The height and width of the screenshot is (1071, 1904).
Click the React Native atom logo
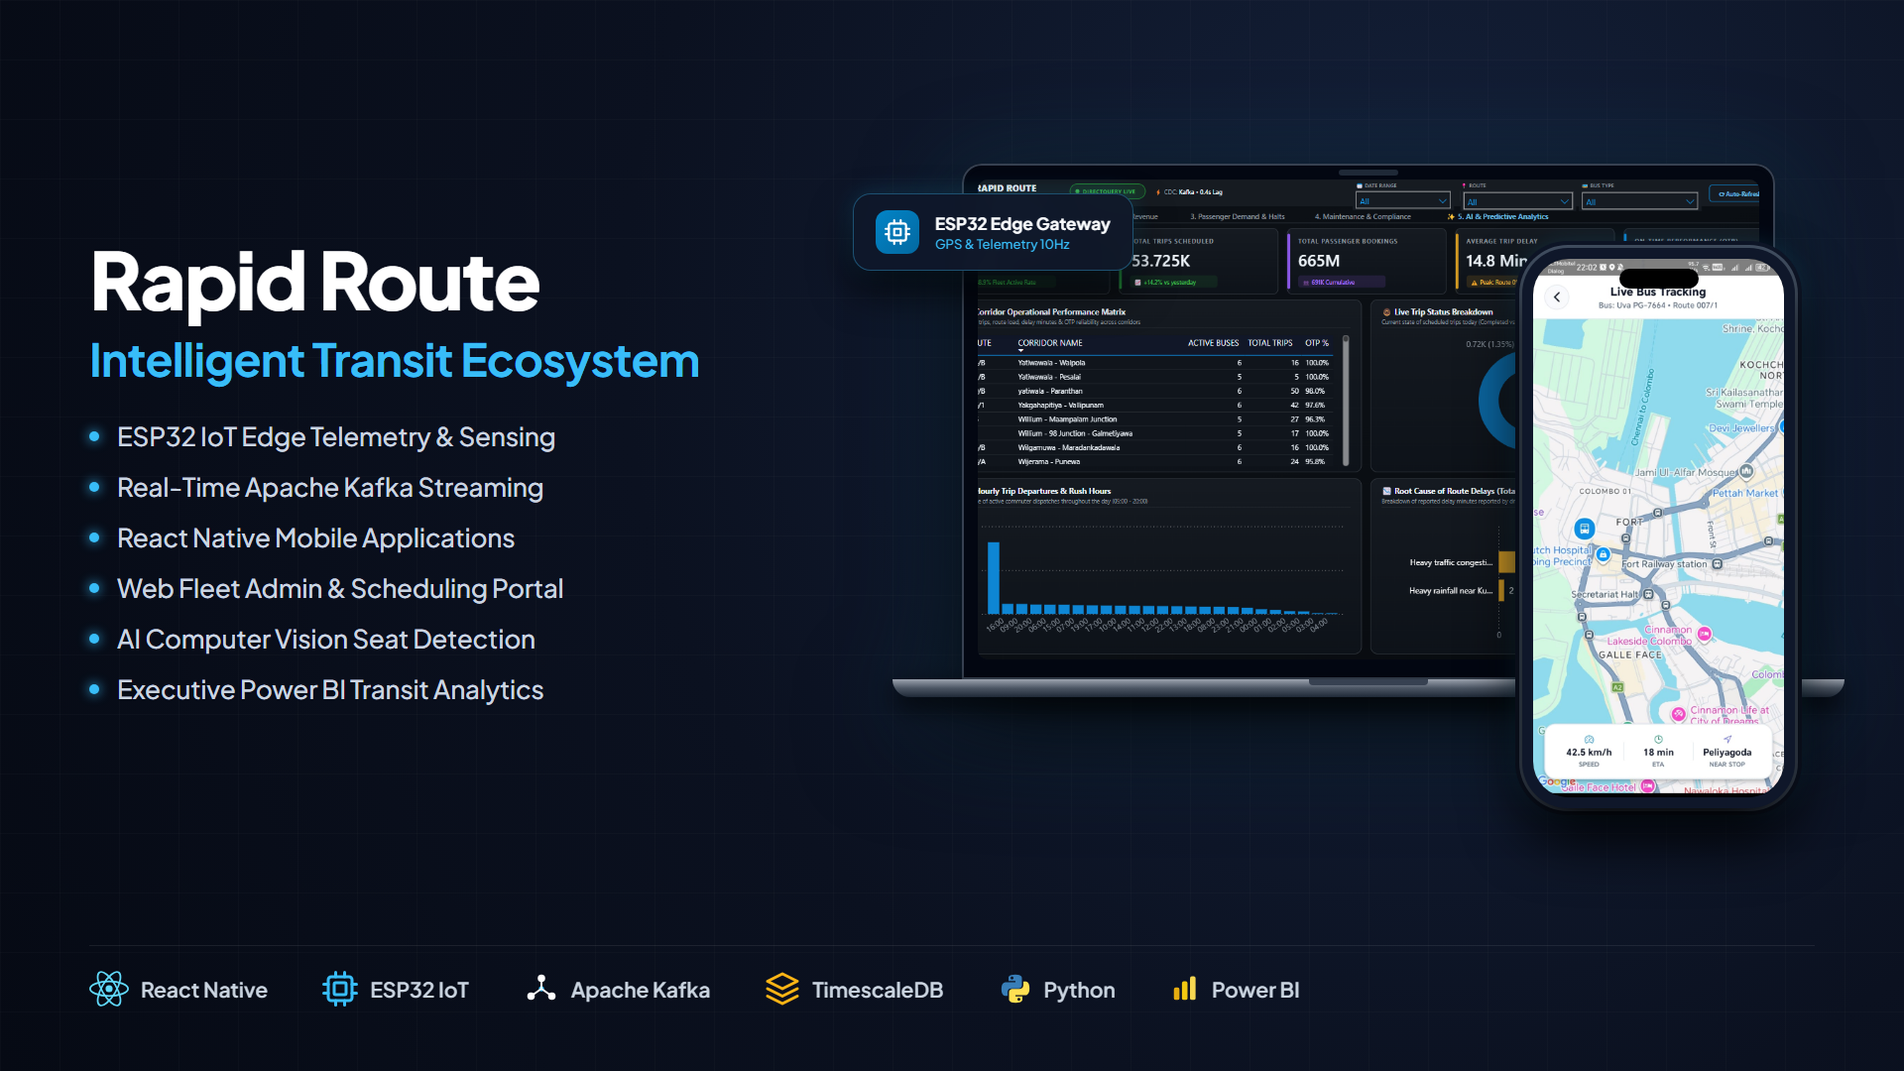[109, 989]
